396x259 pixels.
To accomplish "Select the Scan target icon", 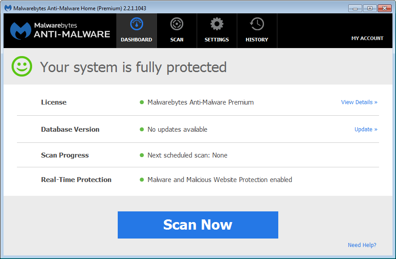I will (177, 24).
